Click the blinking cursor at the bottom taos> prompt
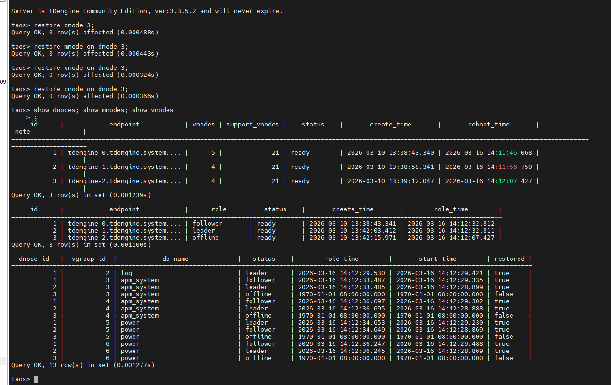Viewport: 611px width, 385px height. click(36, 379)
